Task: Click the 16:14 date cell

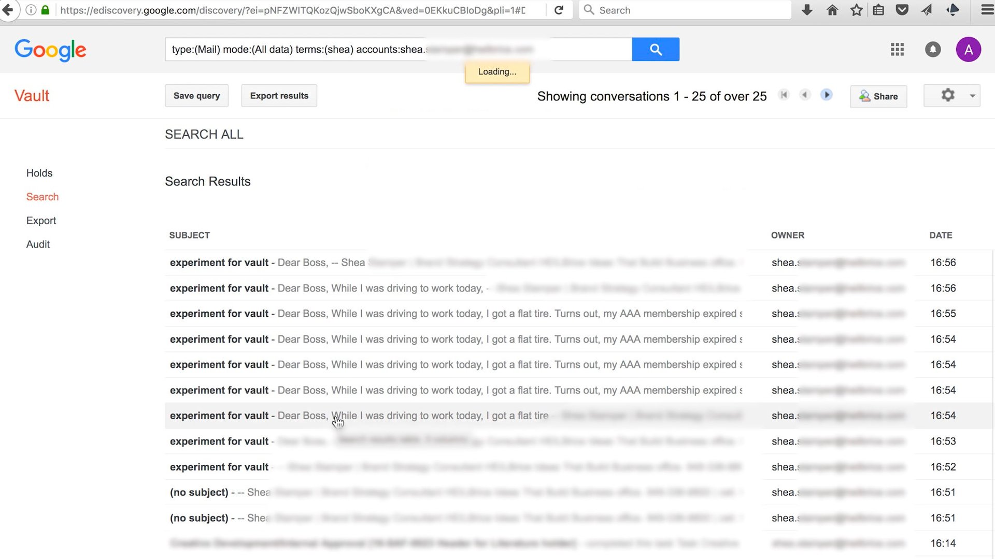Action: coord(943,543)
